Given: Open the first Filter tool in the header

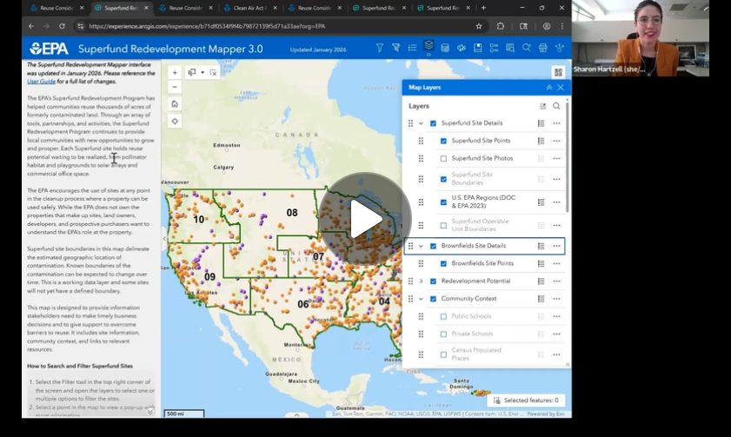Looking at the screenshot, I should pos(380,48).
